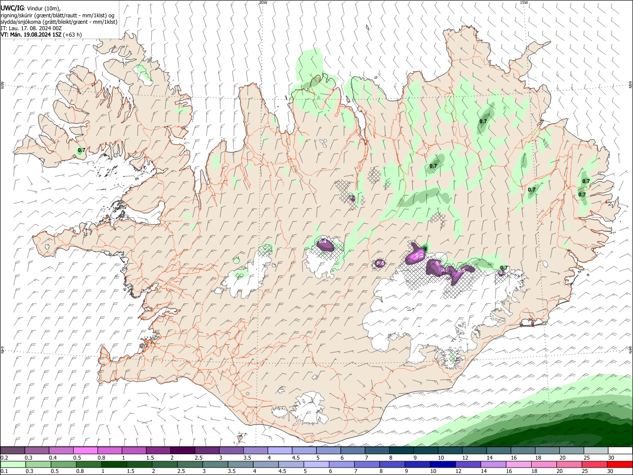Pick the grey-purple top-row swatch between 0.2 and 0.3

coord(12,450)
